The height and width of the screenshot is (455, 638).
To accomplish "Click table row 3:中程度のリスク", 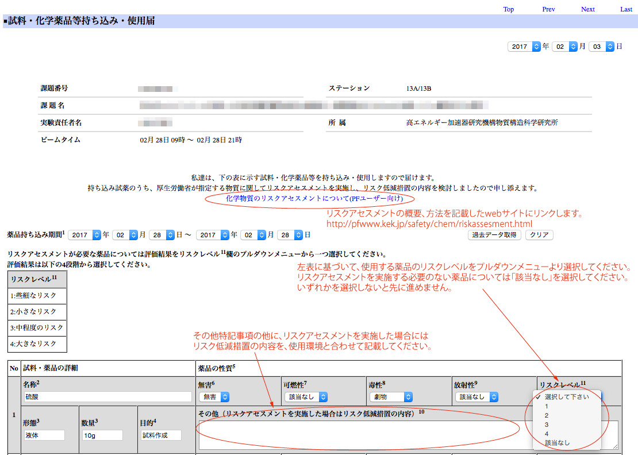I will coord(37,327).
